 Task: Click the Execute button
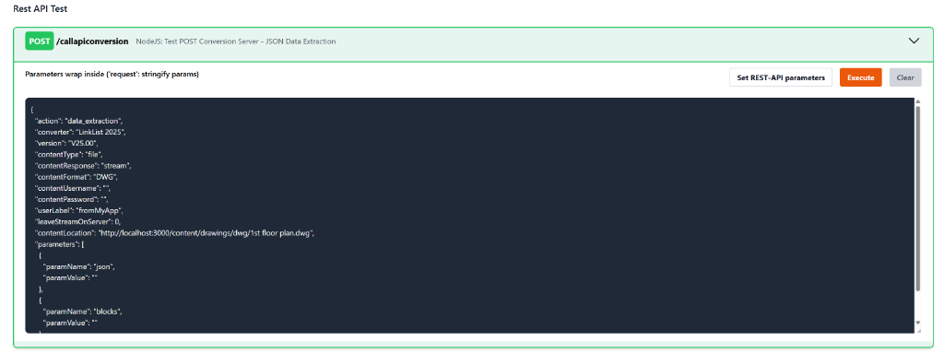tap(860, 77)
